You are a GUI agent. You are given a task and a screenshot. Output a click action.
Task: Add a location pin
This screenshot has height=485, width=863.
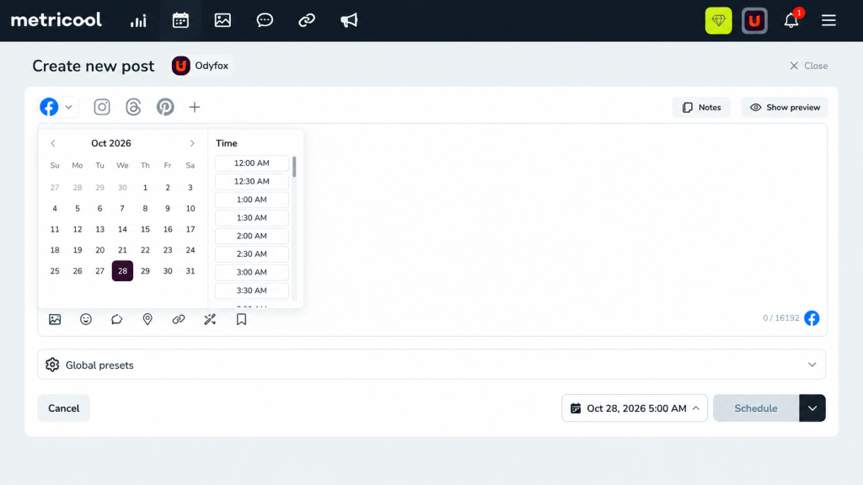point(147,319)
